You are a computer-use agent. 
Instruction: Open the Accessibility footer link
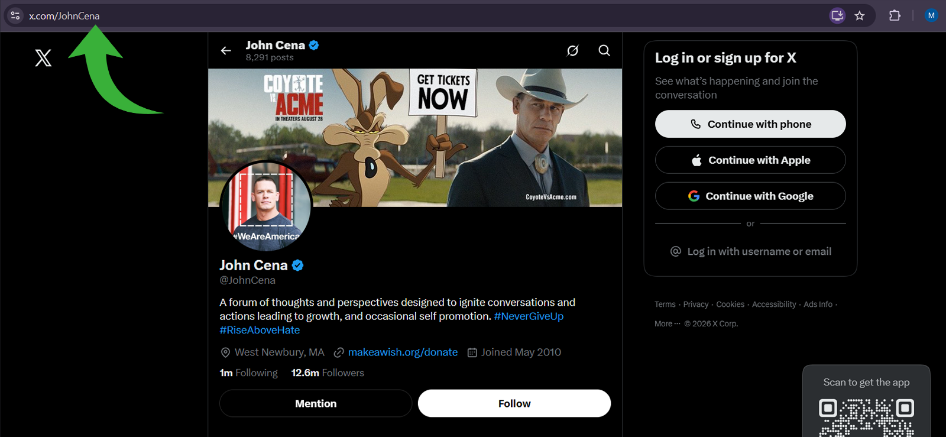pyautogui.click(x=774, y=305)
